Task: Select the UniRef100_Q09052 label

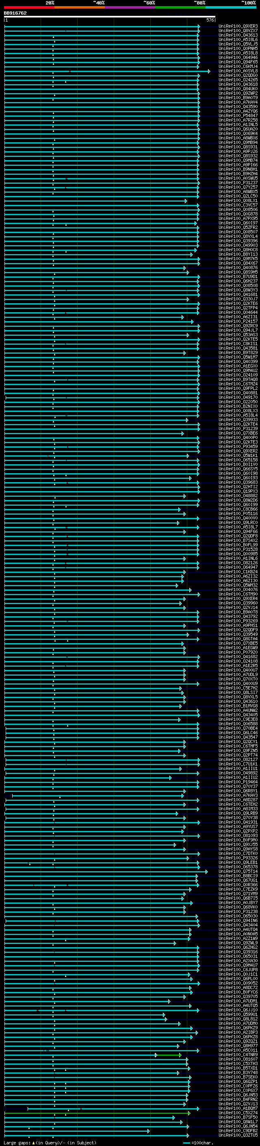Action: pyautogui.click(x=238, y=983)
